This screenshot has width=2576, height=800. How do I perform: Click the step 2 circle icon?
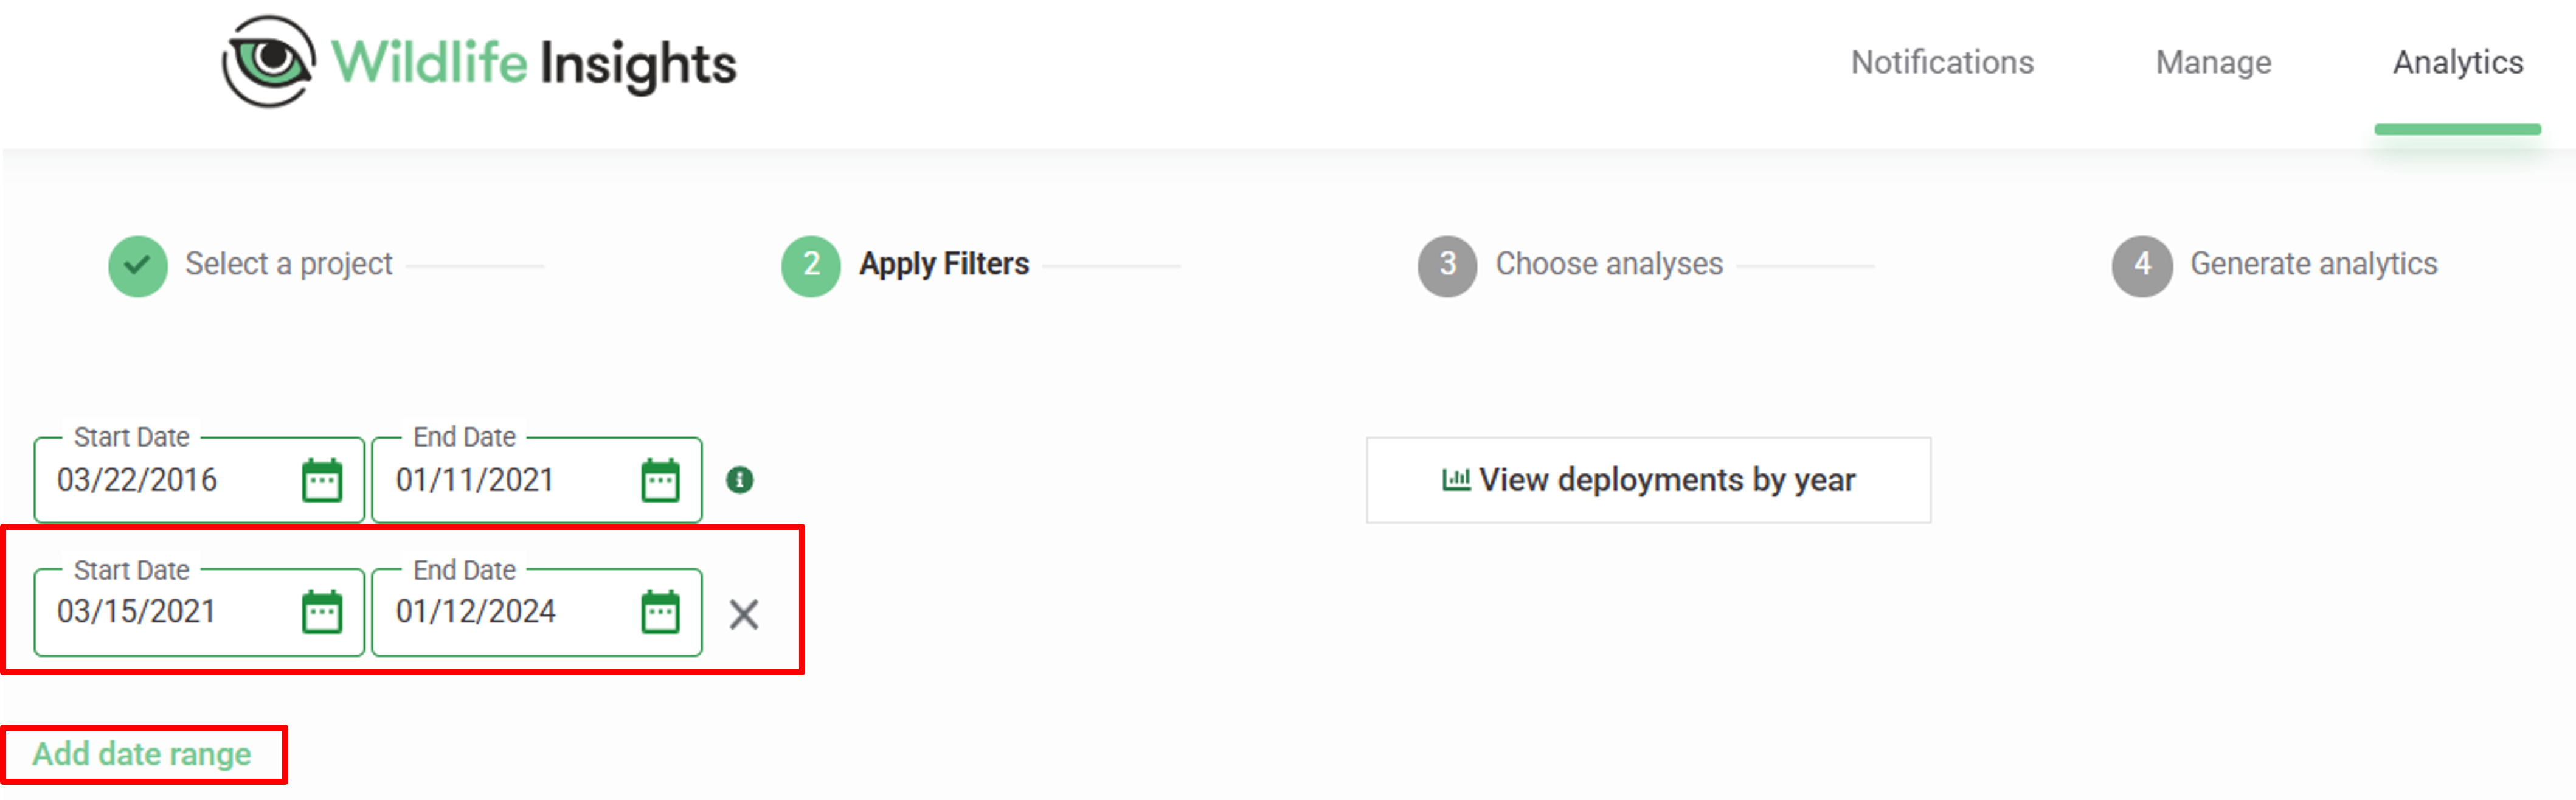tap(811, 266)
